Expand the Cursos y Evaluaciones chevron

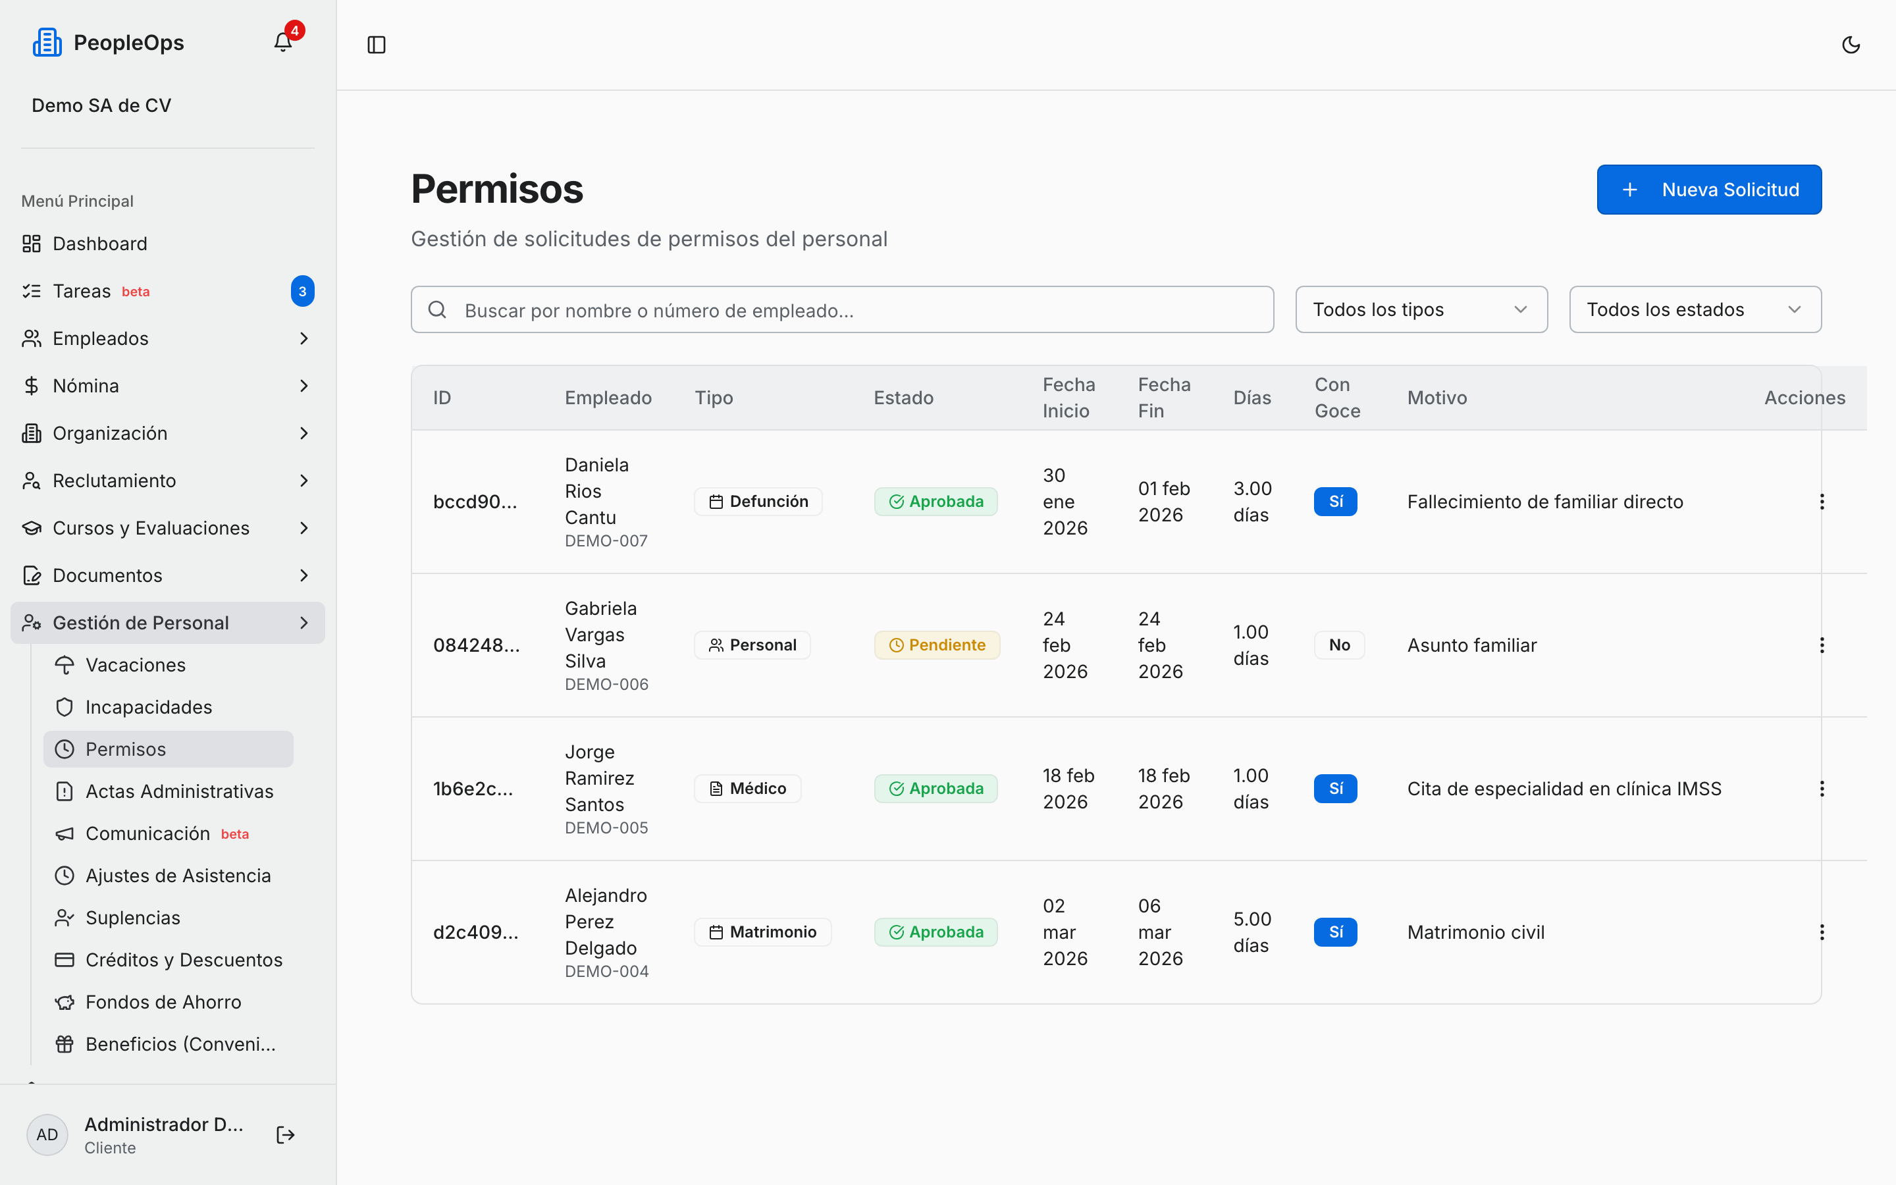[x=304, y=528]
